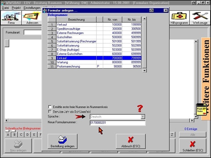Click printer icon in Formular anlegen title bar

[x=152, y=10]
